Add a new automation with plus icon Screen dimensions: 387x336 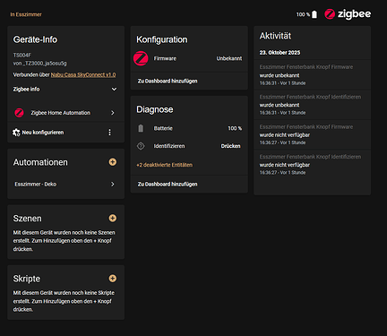pyautogui.click(x=113, y=162)
